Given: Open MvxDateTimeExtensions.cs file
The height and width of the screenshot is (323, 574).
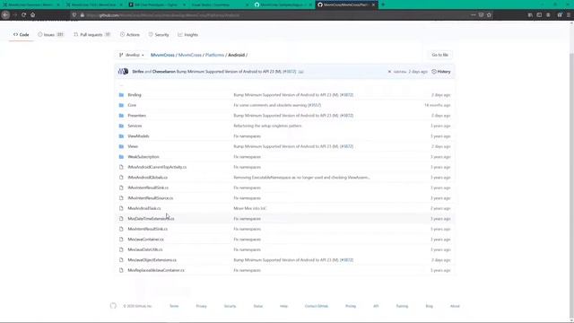Looking at the screenshot, I should (151, 219).
